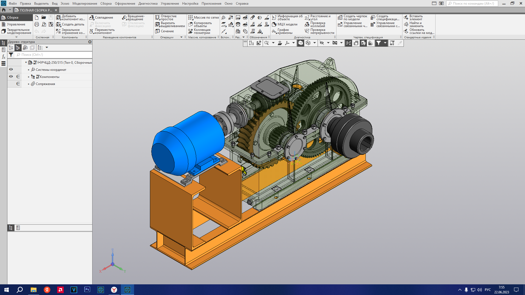Apply the Совпадение mate constraint
525x295 pixels.
click(x=101, y=17)
